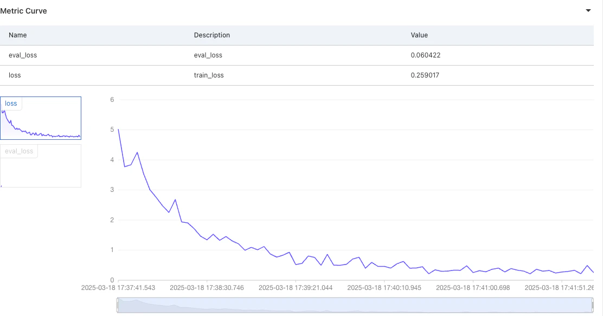Click the right handle of time range slider
The height and width of the screenshot is (316, 603).
click(x=593, y=305)
